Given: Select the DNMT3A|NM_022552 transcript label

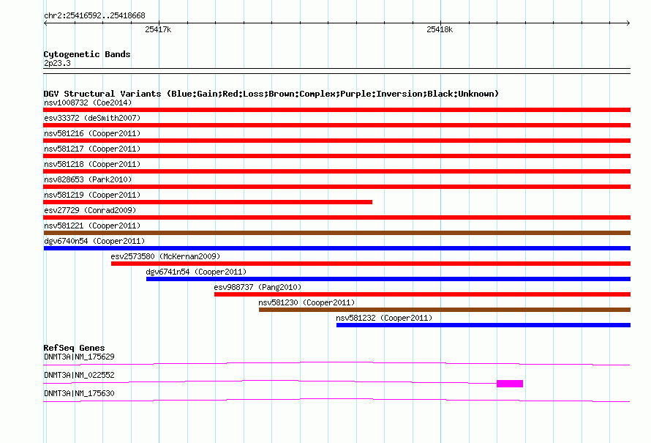Looking at the screenshot, I should click(x=79, y=375).
